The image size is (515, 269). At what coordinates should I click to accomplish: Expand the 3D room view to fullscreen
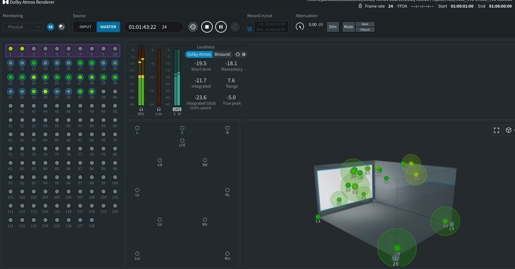tap(497, 130)
